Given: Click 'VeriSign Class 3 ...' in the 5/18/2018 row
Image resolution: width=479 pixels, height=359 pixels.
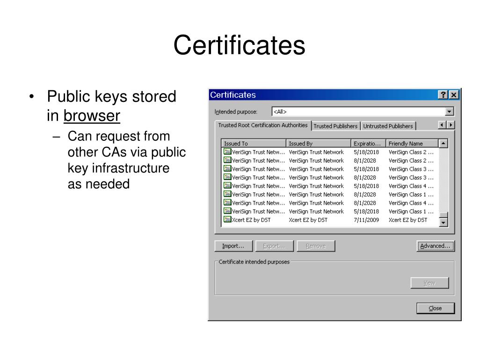Looking at the screenshot, I should coord(411,169).
